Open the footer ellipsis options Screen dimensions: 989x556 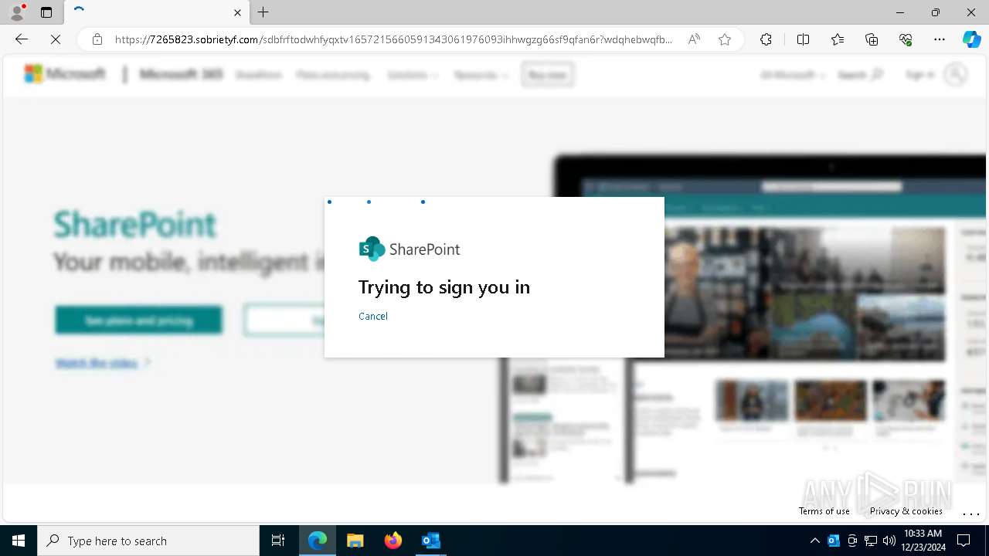point(971,513)
